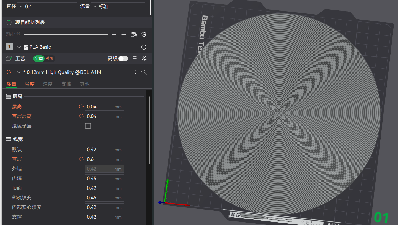Screen dimensions: 398x225
Task: Select the spiral disc model on plate
Action: click(x=279, y=114)
